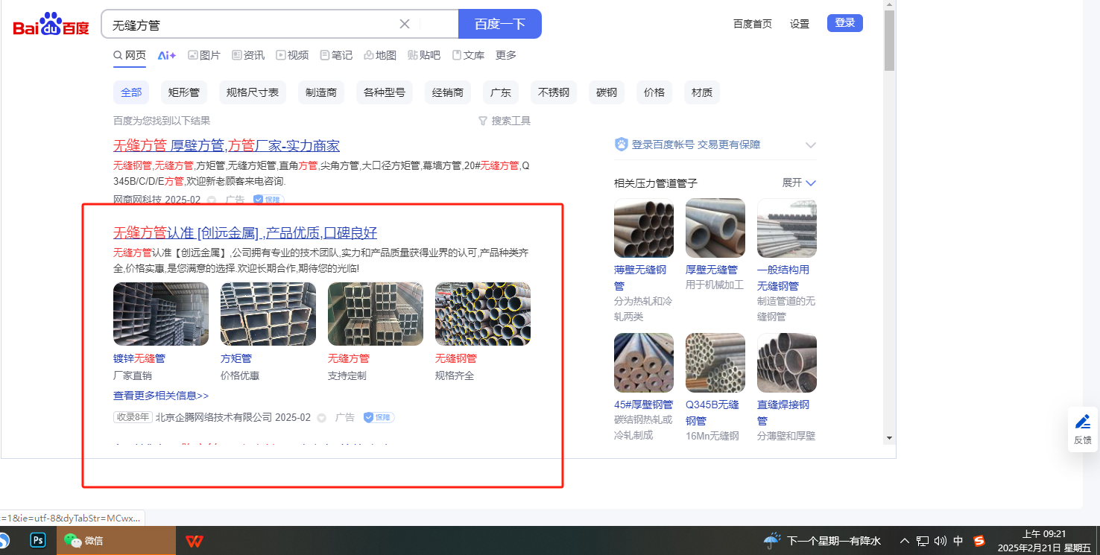
Task: Select the 网页 tab
Action: [x=130, y=55]
